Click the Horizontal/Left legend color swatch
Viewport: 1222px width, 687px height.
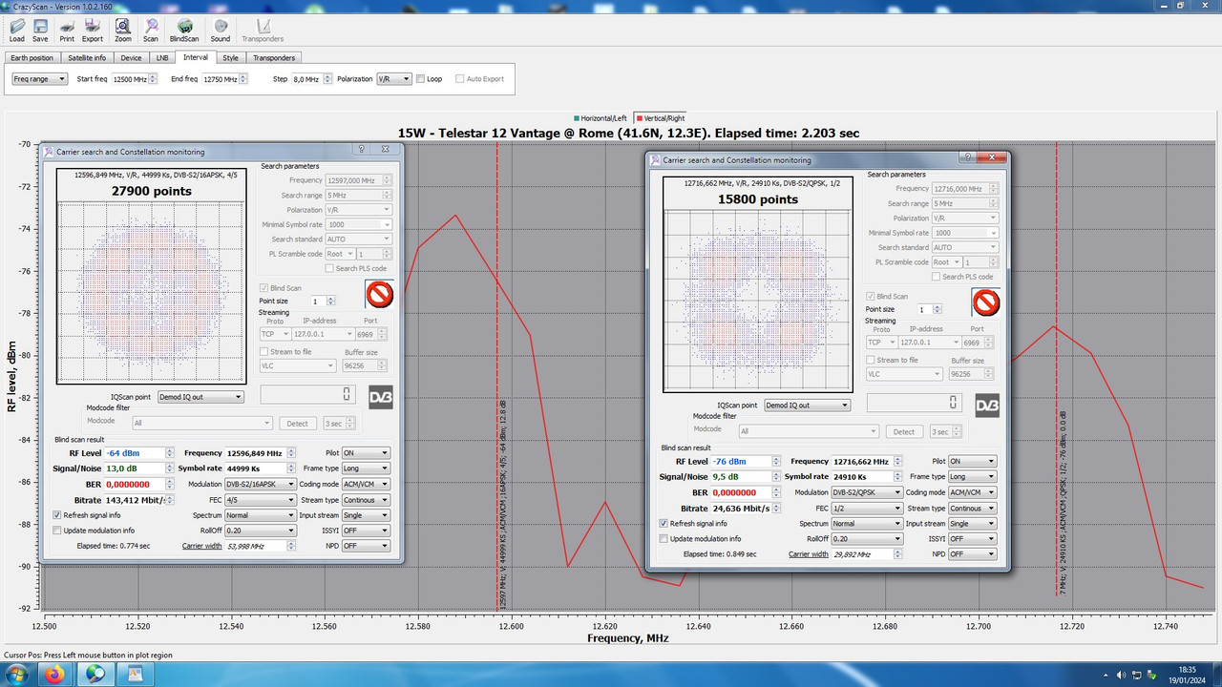[577, 118]
